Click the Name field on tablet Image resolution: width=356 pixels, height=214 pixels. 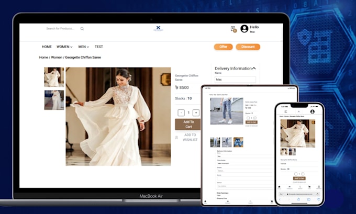click(245, 156)
